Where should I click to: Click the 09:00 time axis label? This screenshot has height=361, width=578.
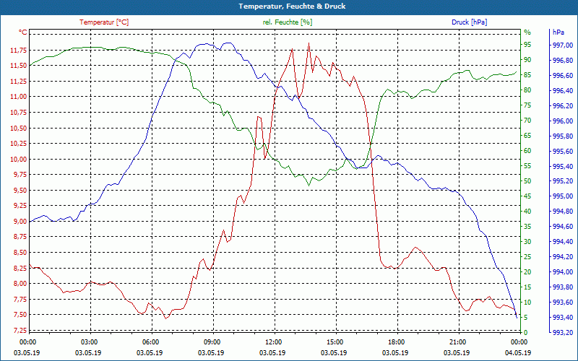click(x=212, y=342)
